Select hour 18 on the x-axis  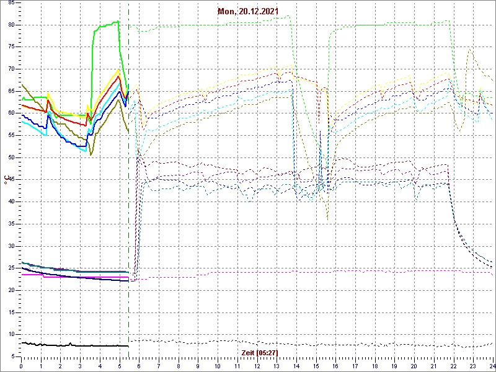click(x=374, y=366)
